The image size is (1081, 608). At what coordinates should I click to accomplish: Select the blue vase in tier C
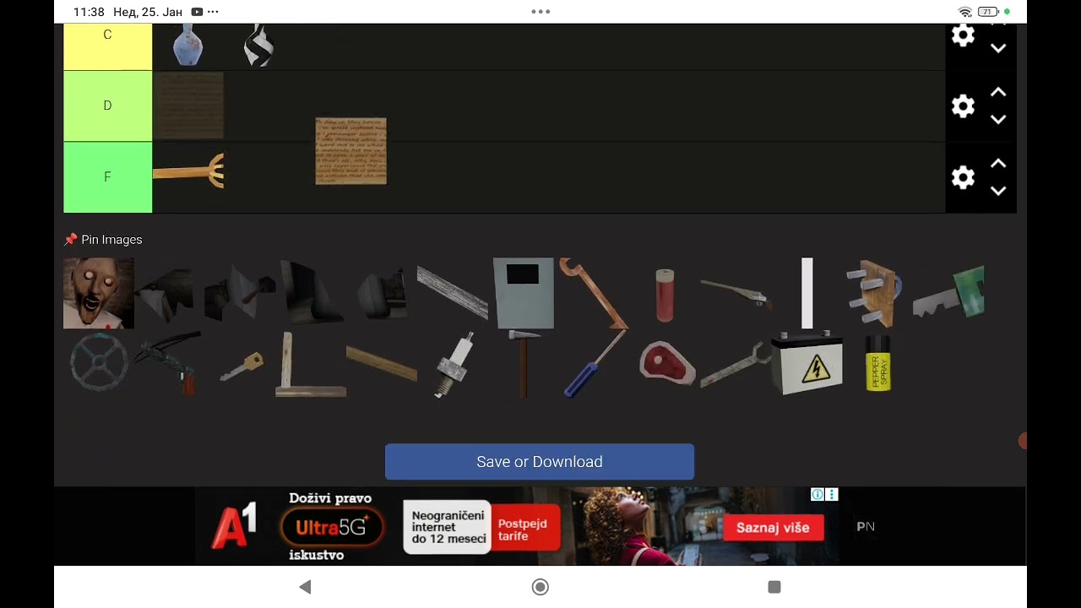(187, 45)
